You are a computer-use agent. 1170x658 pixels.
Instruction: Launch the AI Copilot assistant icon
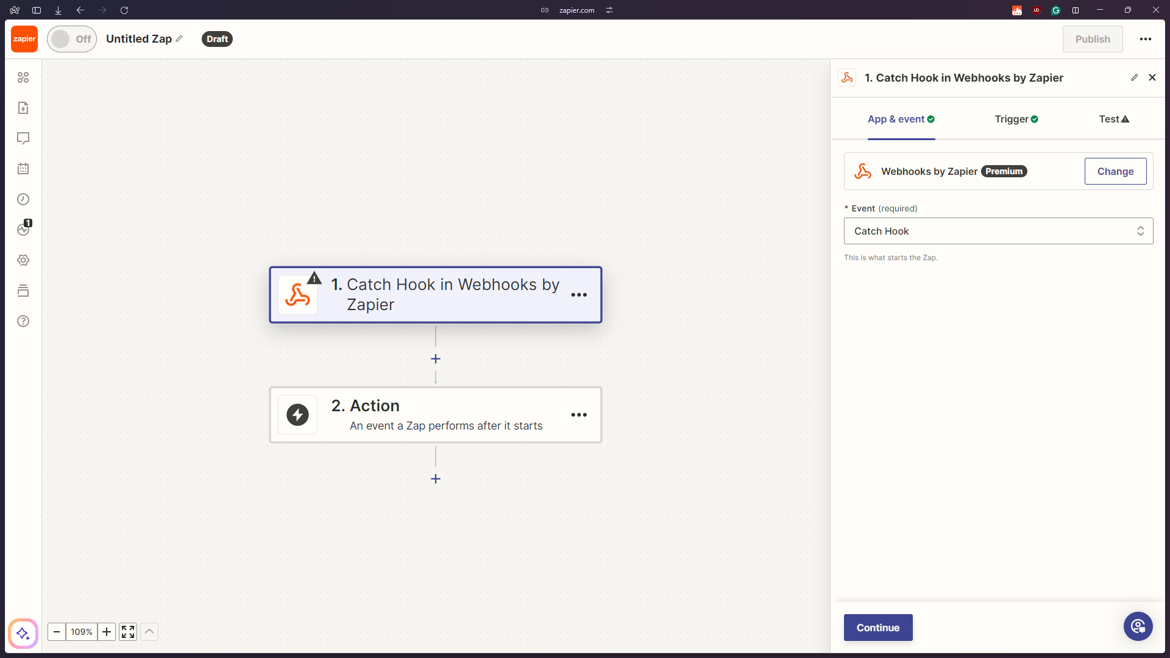coord(23,634)
